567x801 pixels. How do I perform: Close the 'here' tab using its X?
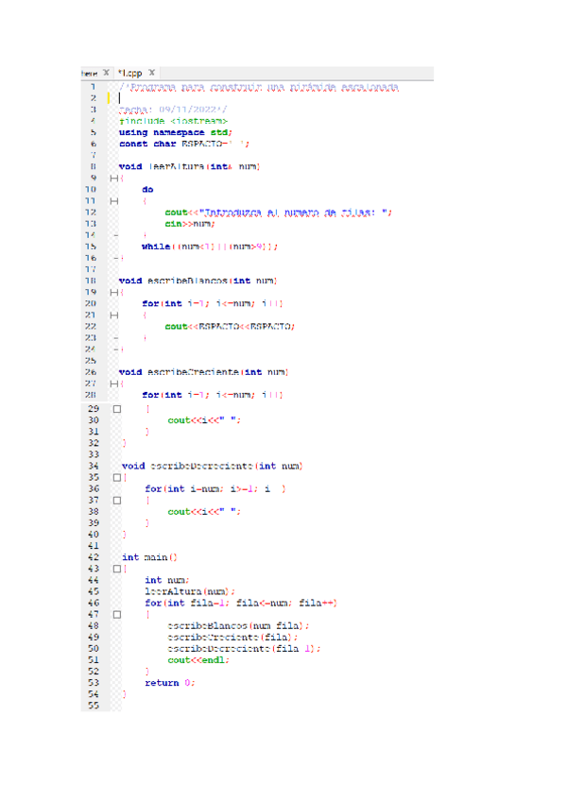pyautogui.click(x=107, y=73)
